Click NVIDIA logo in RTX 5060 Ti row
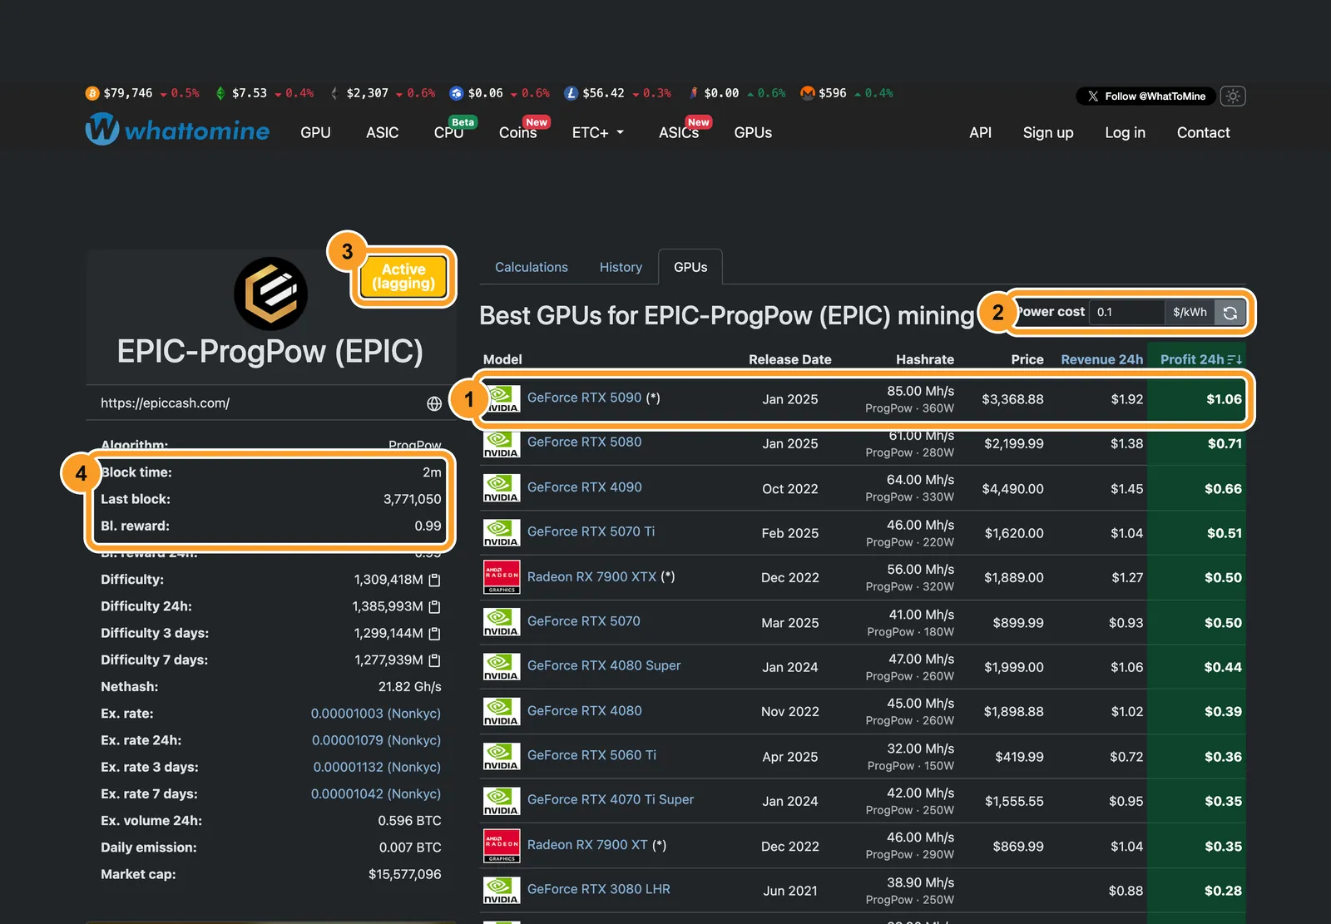This screenshot has width=1331, height=924. (502, 756)
